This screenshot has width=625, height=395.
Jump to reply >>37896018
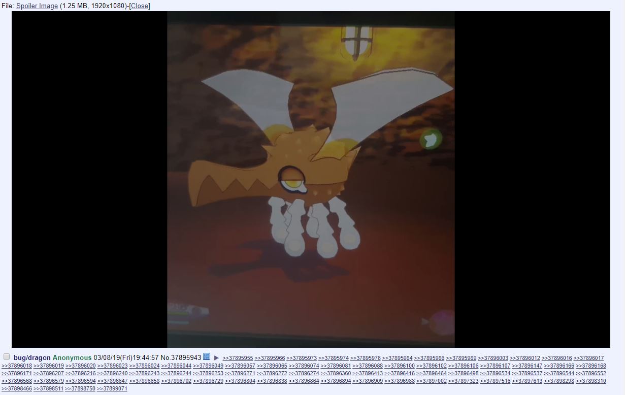(17, 366)
